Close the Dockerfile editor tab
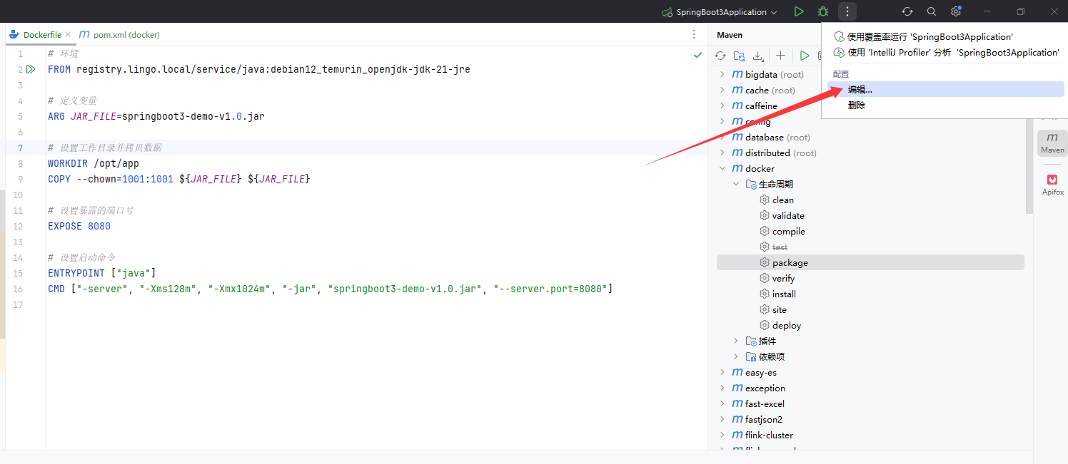Screen dimensions: 1068x464 click(x=68, y=34)
